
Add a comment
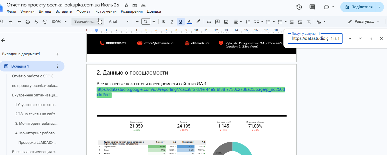217,22
